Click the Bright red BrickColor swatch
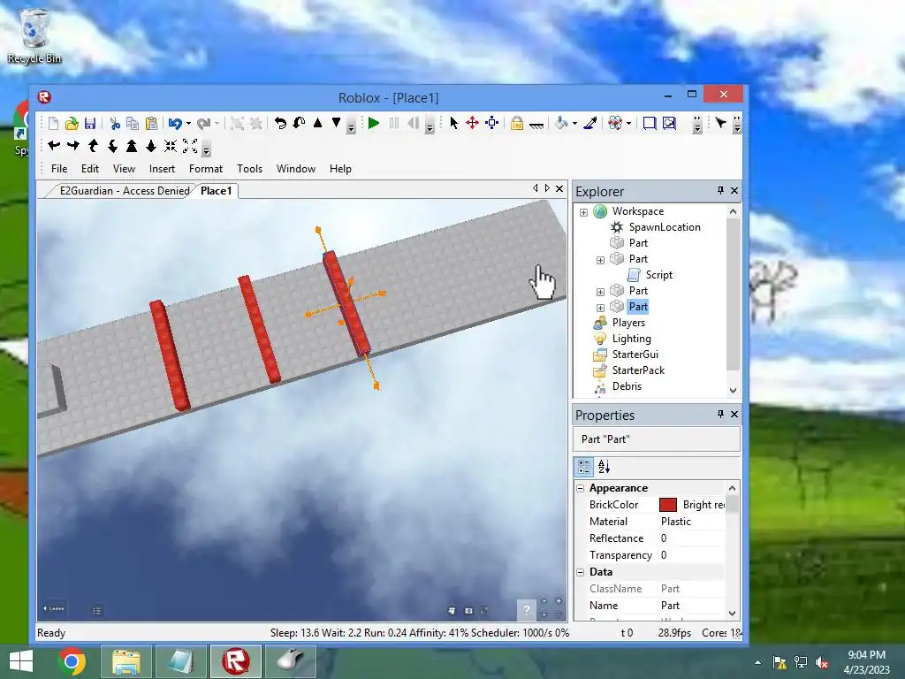The image size is (905, 679). (668, 505)
